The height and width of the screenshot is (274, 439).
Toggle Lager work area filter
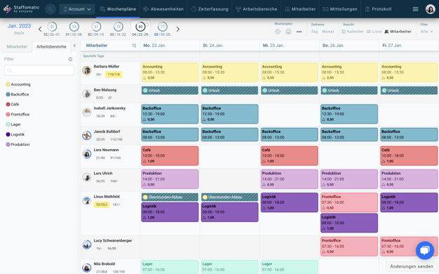[13, 124]
